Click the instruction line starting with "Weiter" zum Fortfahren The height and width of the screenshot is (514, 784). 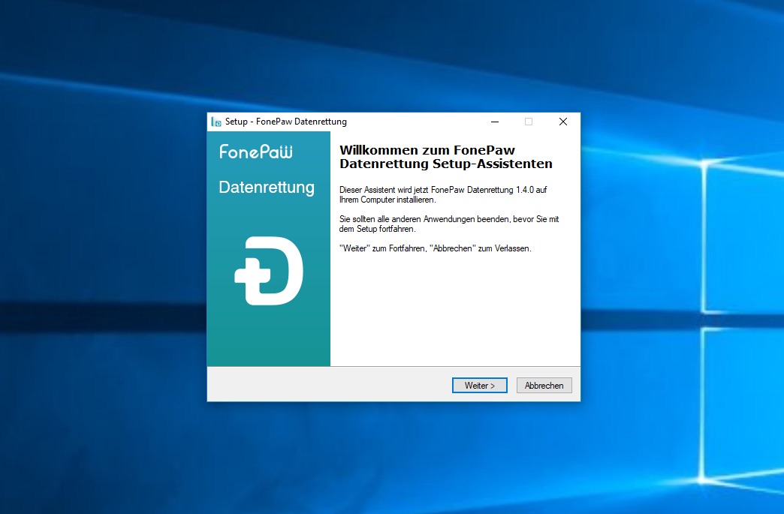point(435,248)
